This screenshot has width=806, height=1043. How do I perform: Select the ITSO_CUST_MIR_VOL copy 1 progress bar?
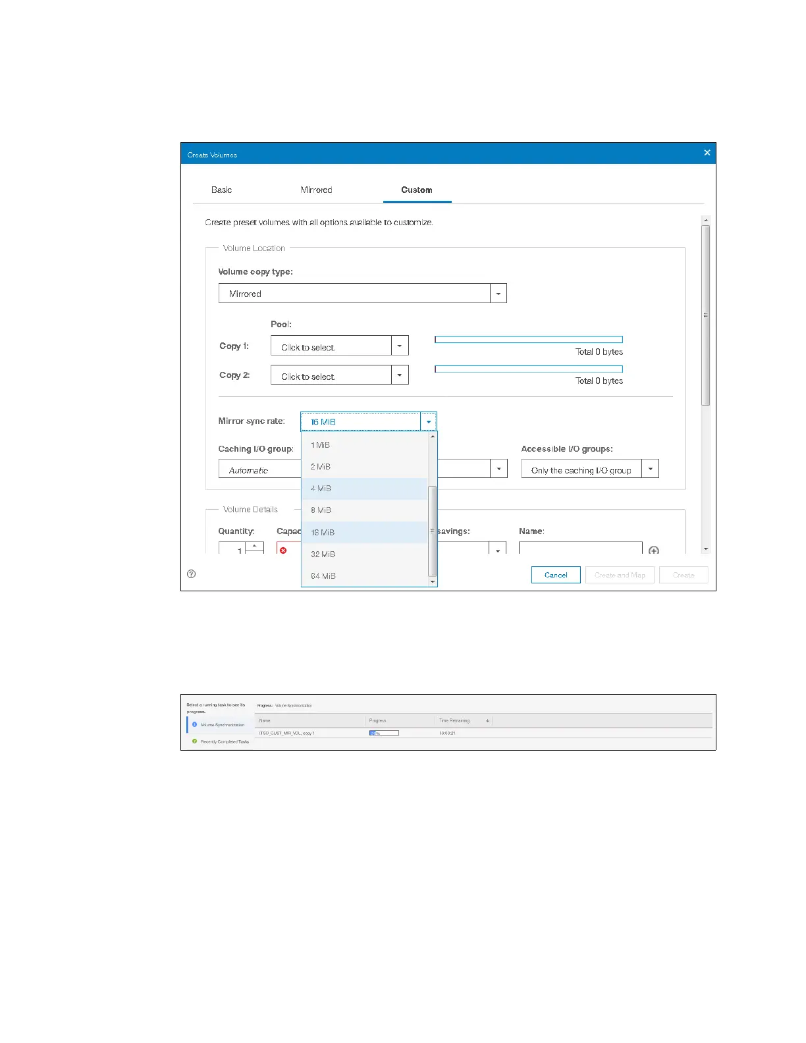384,733
